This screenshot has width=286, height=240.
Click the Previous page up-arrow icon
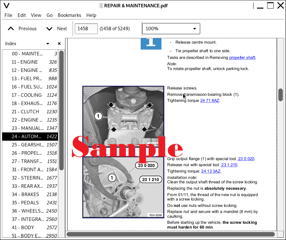pyautogui.click(x=11, y=29)
